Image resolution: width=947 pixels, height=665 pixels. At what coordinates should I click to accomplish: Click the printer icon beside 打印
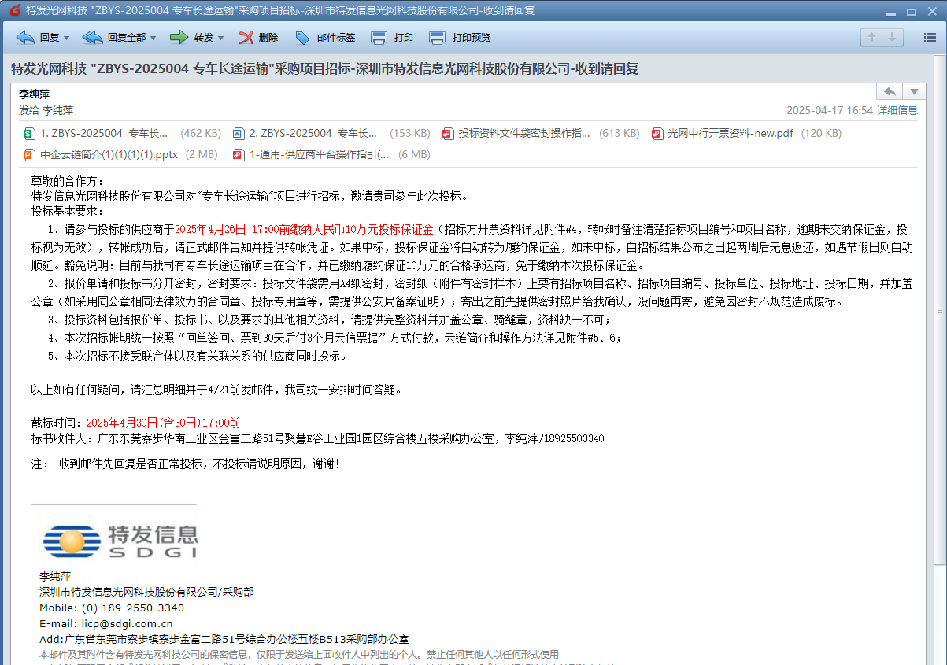click(x=379, y=37)
